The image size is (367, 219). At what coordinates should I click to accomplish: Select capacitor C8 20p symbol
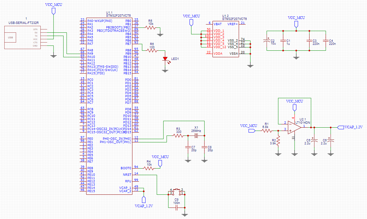204,147
